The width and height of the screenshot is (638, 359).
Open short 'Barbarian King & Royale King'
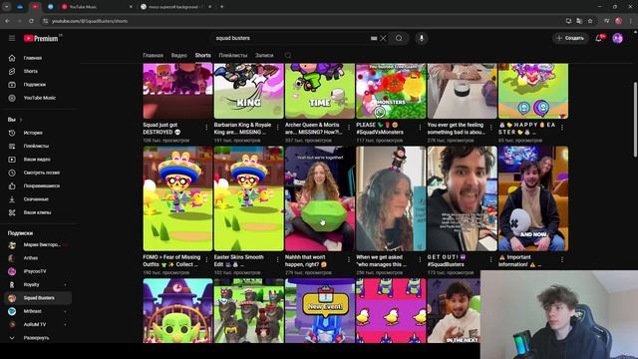248,91
